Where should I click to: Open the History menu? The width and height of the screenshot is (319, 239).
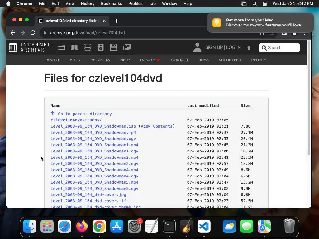[x=88, y=4]
